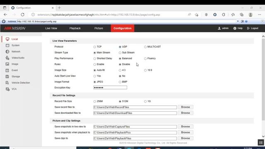The height and width of the screenshot is (149, 265).
Task: Open Vehicle Detection settings in sidebar
Action: click(x=21, y=83)
